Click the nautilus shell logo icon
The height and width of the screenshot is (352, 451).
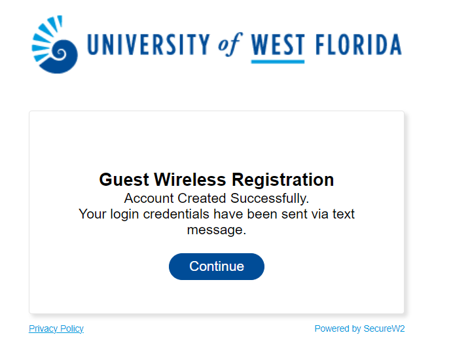coord(54,44)
